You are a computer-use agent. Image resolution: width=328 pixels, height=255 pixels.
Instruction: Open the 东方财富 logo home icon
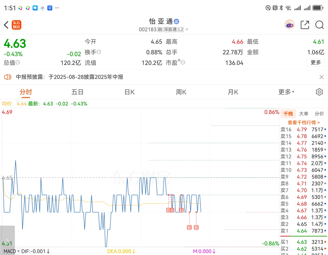click(x=16, y=25)
